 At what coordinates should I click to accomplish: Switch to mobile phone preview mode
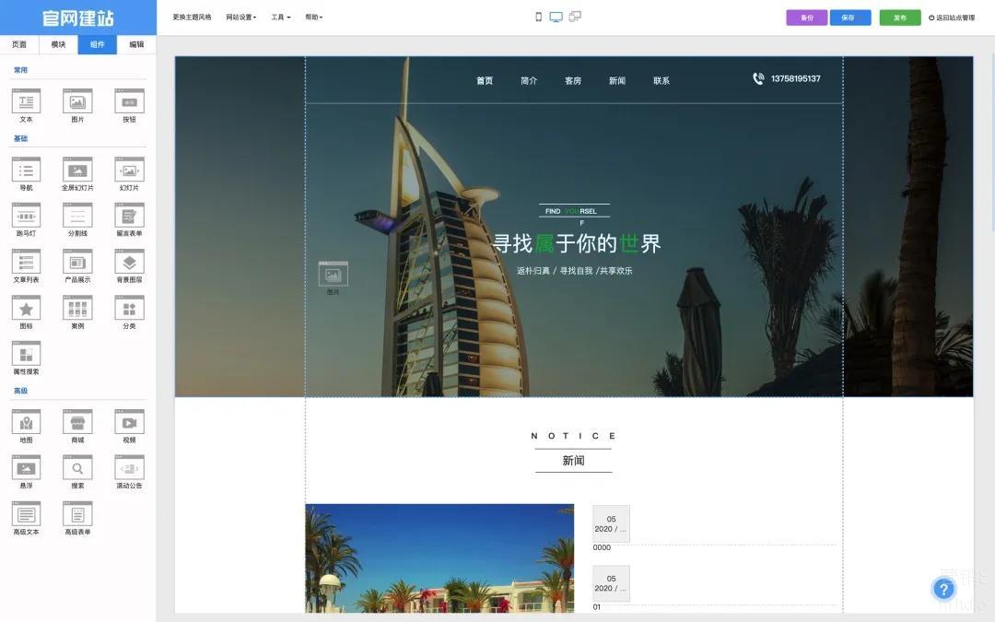539,17
